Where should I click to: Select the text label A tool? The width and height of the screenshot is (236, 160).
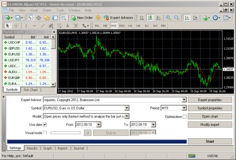click(x=68, y=26)
